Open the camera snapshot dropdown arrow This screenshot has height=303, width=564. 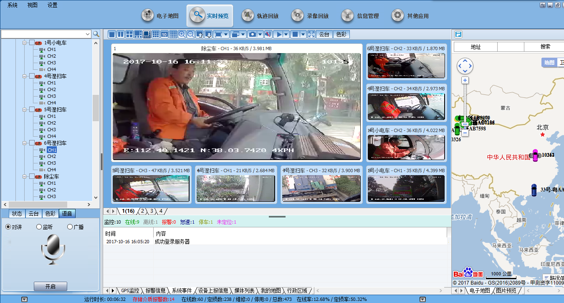click(x=260, y=34)
